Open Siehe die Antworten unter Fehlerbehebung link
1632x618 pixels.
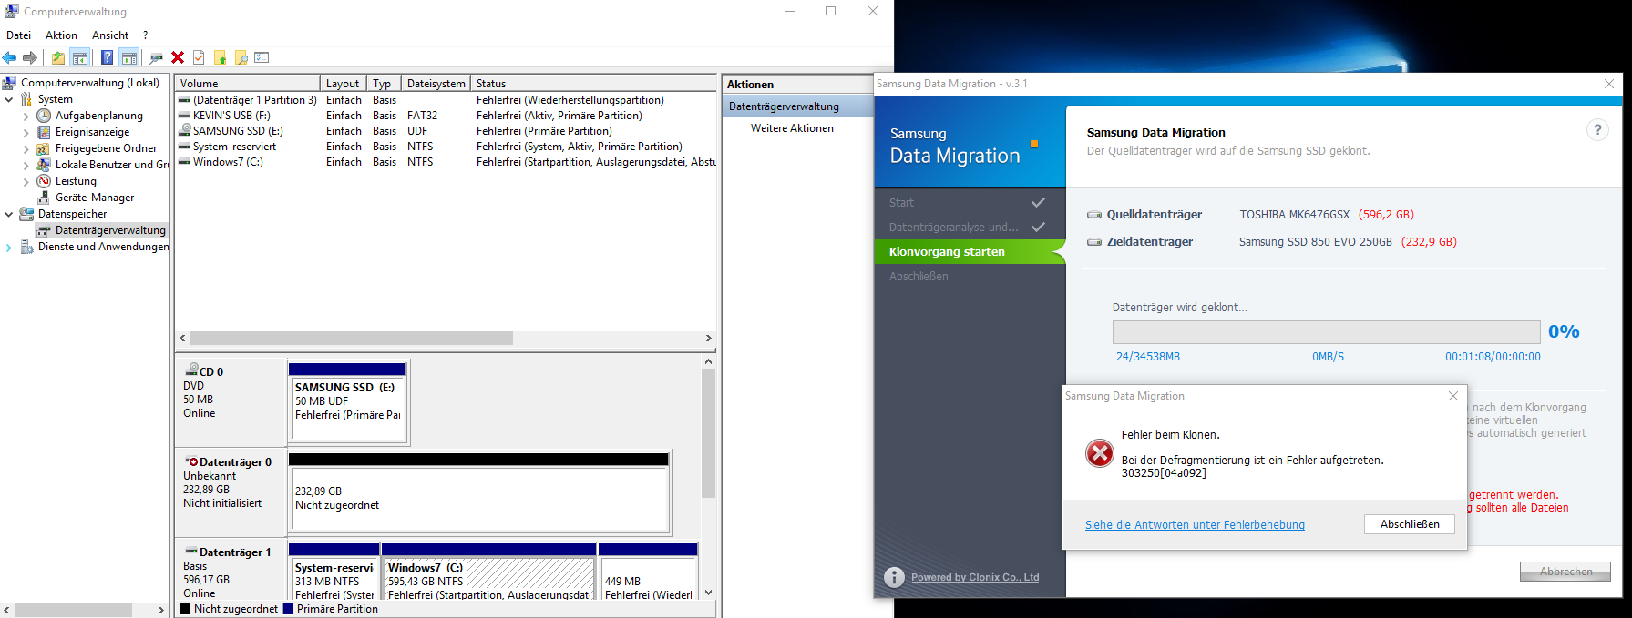click(1195, 525)
